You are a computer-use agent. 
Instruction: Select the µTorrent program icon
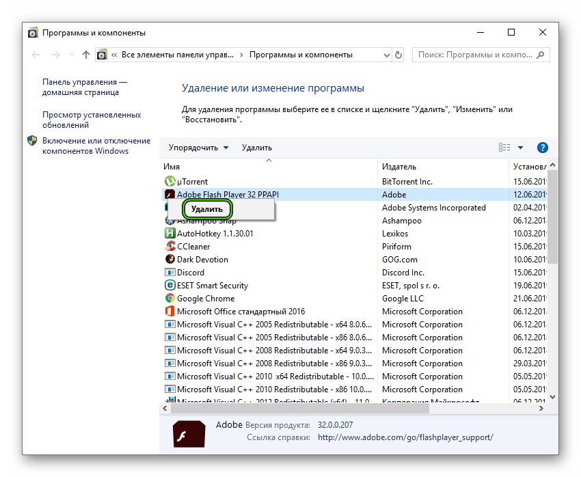click(170, 181)
